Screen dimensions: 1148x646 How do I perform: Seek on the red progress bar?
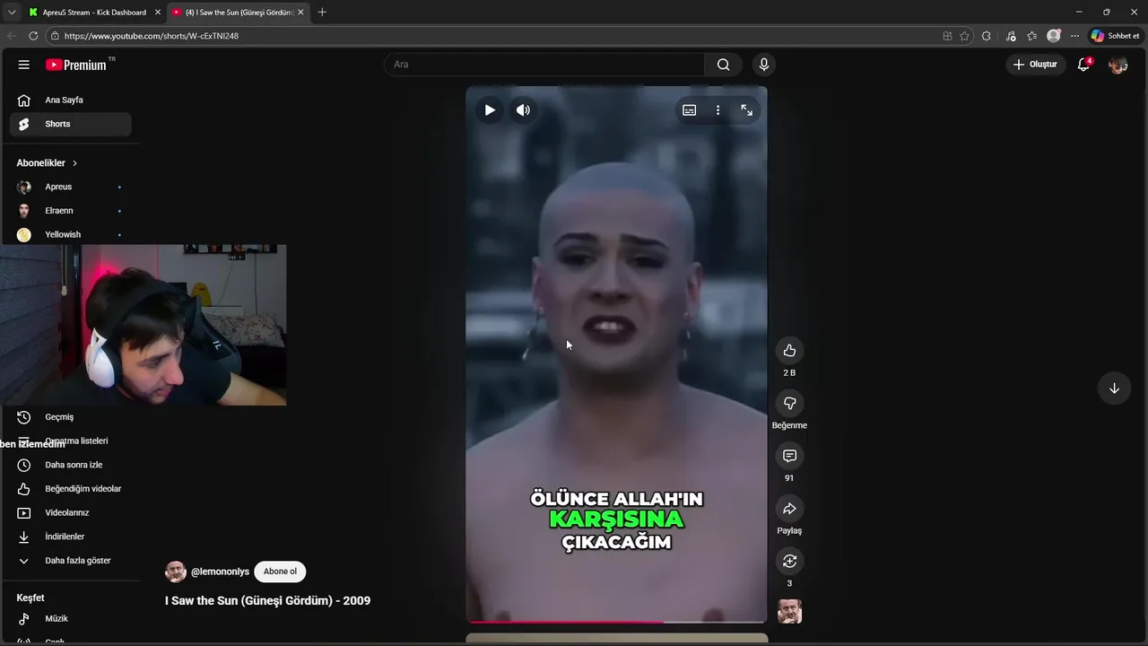(x=616, y=621)
